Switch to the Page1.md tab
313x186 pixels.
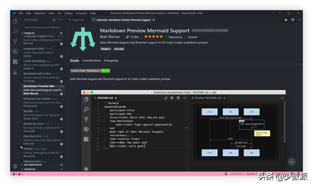point(78,20)
